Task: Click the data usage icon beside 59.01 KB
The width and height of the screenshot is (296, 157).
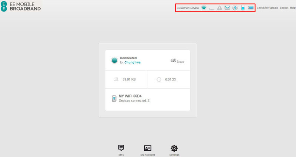Action: tap(116, 79)
